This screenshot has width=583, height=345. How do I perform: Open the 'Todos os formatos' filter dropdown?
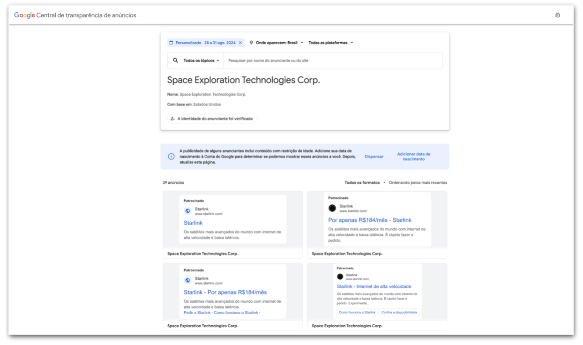(365, 183)
